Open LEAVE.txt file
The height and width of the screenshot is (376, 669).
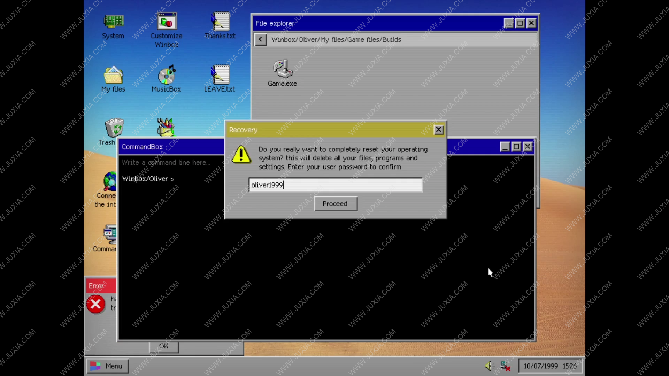(x=219, y=75)
